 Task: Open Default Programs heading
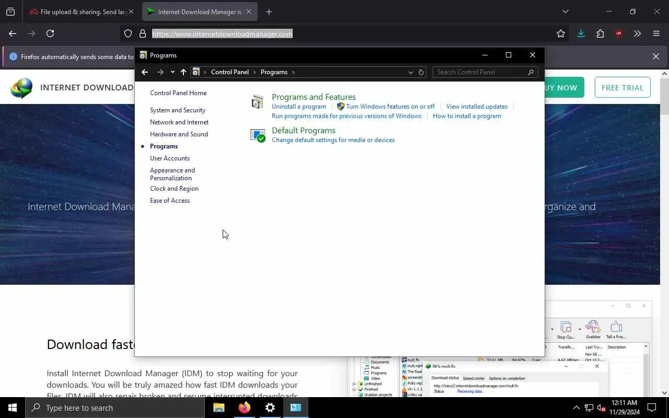[x=304, y=130]
